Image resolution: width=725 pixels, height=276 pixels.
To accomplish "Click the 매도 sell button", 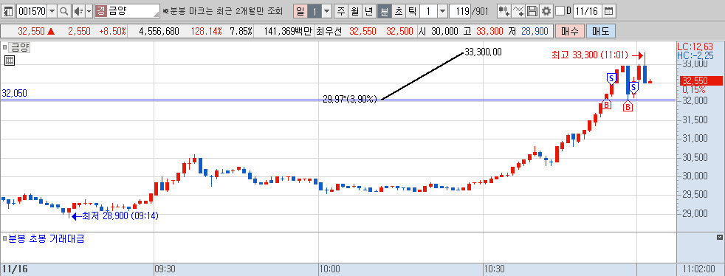I will click(601, 32).
